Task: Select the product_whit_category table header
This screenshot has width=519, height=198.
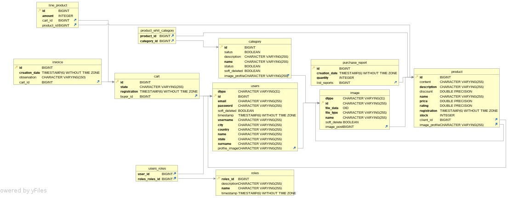Action: [x=157, y=30]
